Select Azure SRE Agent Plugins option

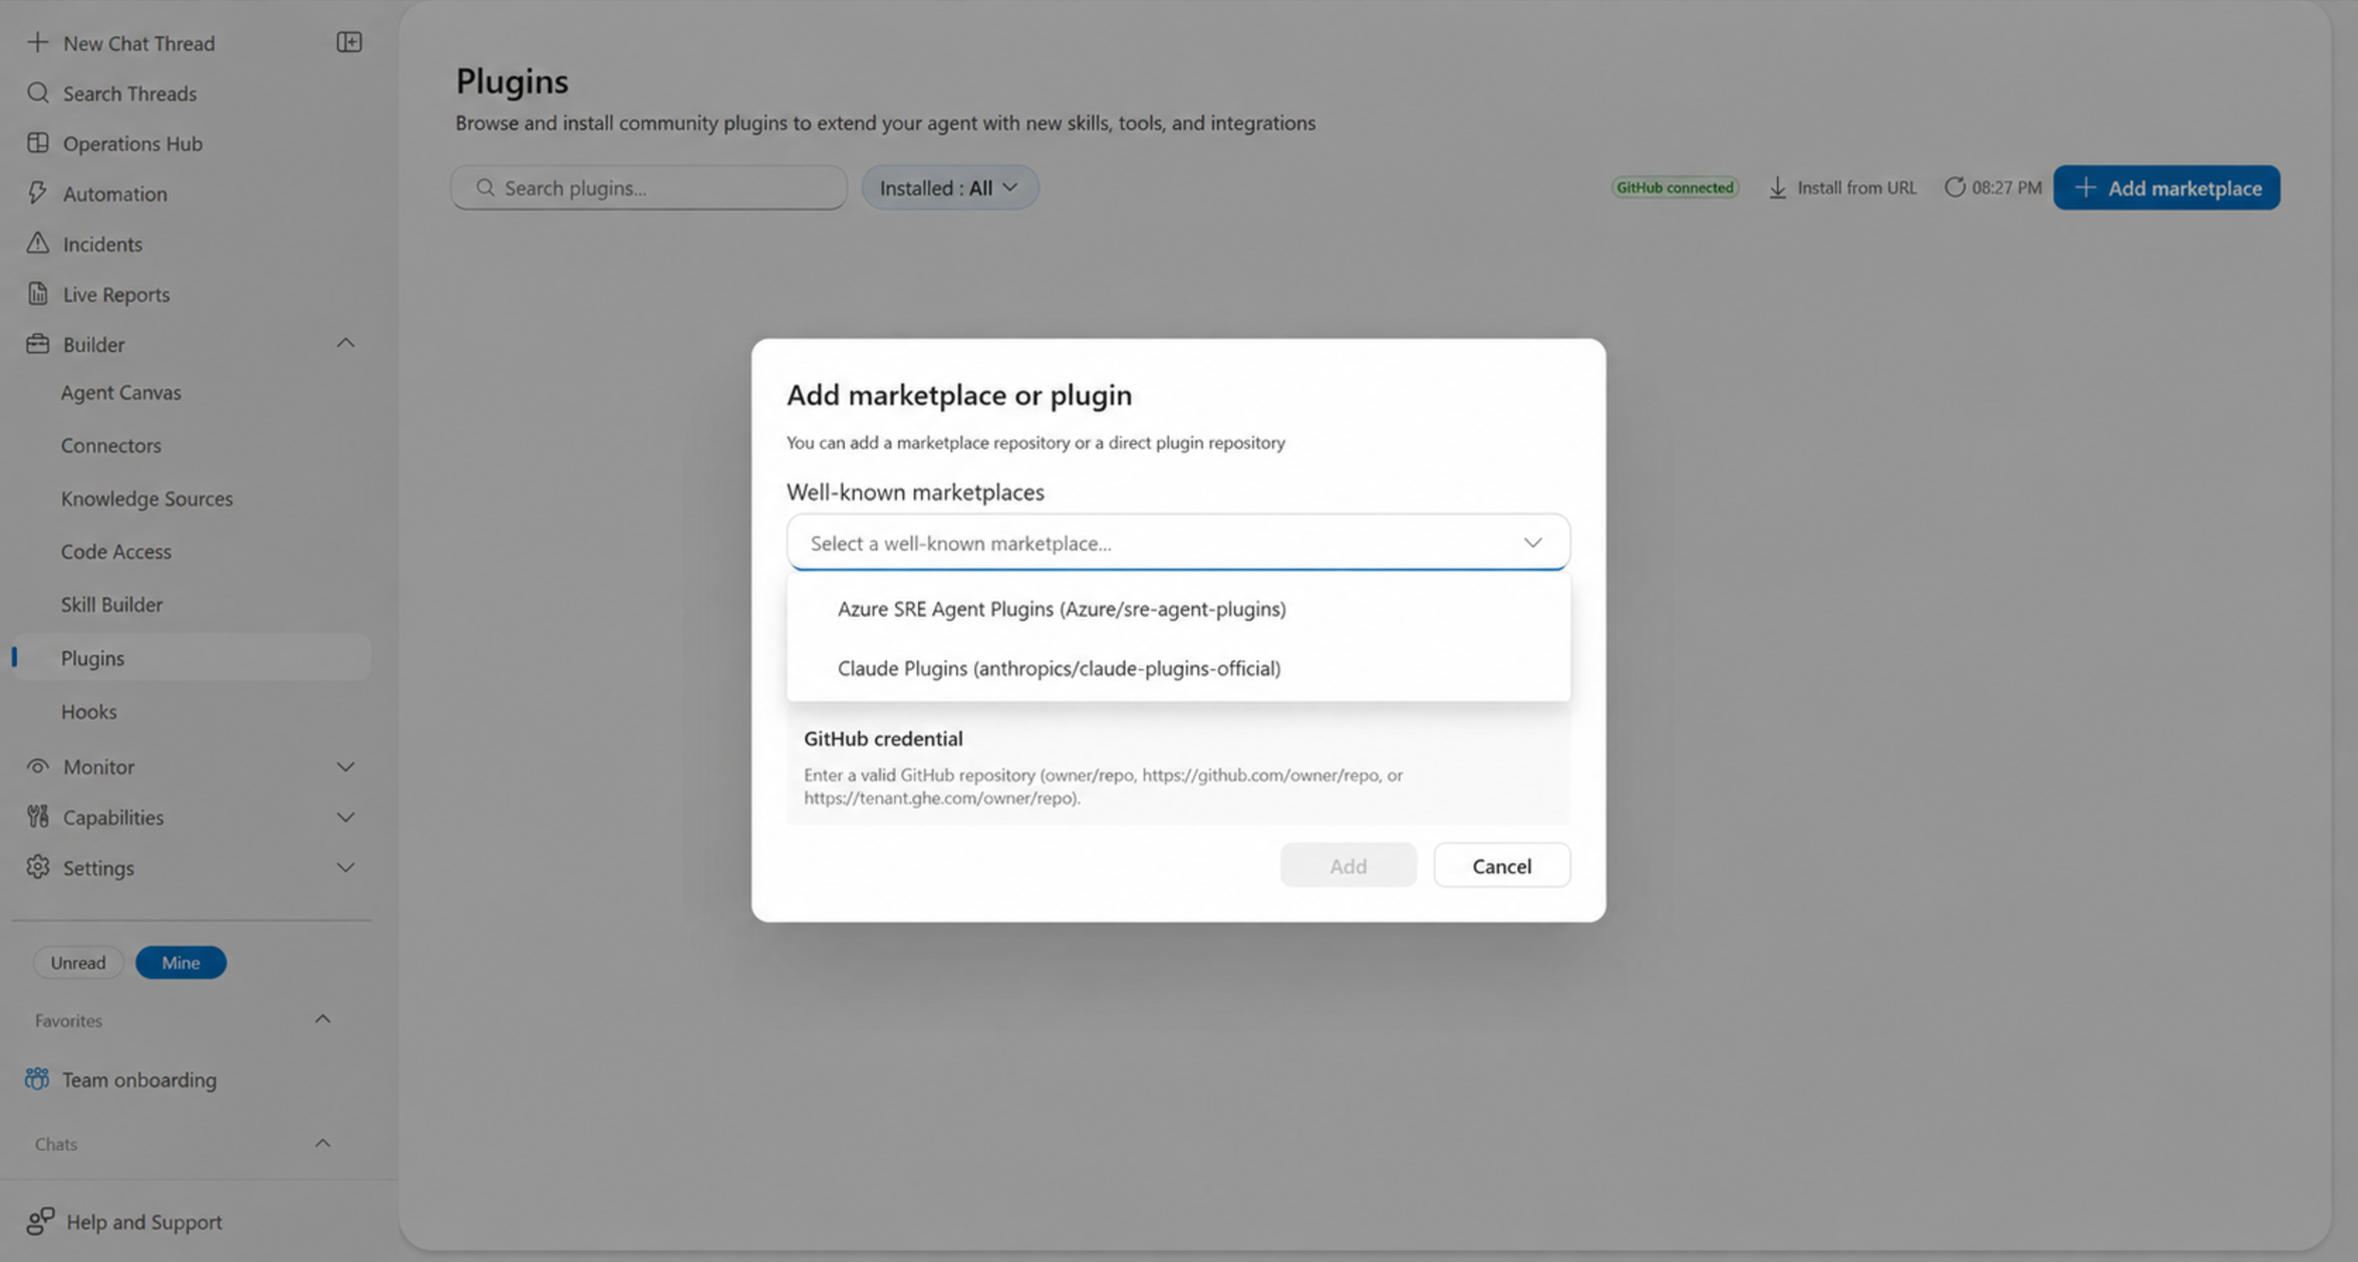pyautogui.click(x=1178, y=608)
